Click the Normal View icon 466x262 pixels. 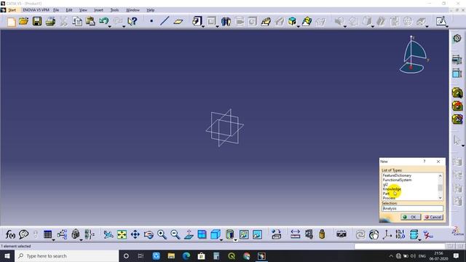[x=189, y=234]
